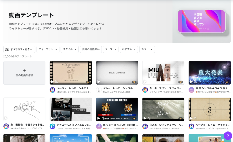Viewport: 233px width, 142px height.
Task: Click Canva Creative Studio author avatar
Action: click(52, 126)
